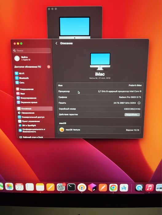Image resolution: width=162 pixels, height=215 pixels.
Task: Click the Версия 13.7.8 text
Action: 132,130
